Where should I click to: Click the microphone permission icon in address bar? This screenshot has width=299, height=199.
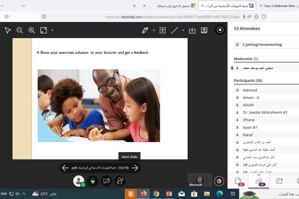tap(244, 17)
